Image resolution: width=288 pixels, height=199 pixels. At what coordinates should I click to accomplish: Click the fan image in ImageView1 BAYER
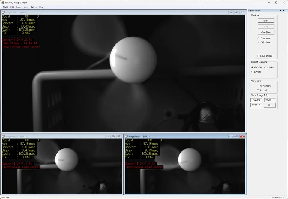pos(123,73)
